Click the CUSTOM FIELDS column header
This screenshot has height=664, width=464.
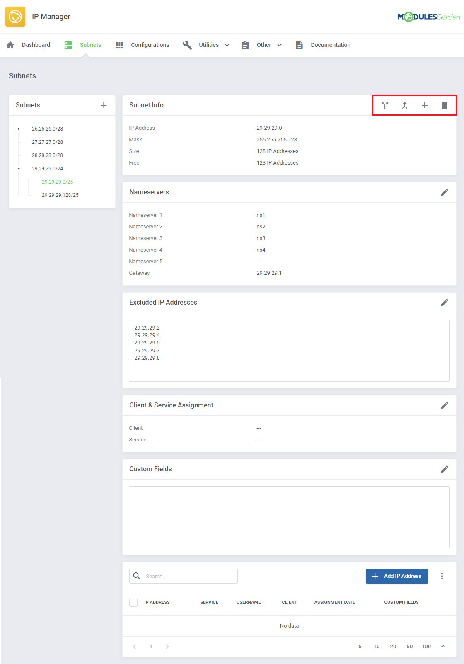(x=401, y=603)
